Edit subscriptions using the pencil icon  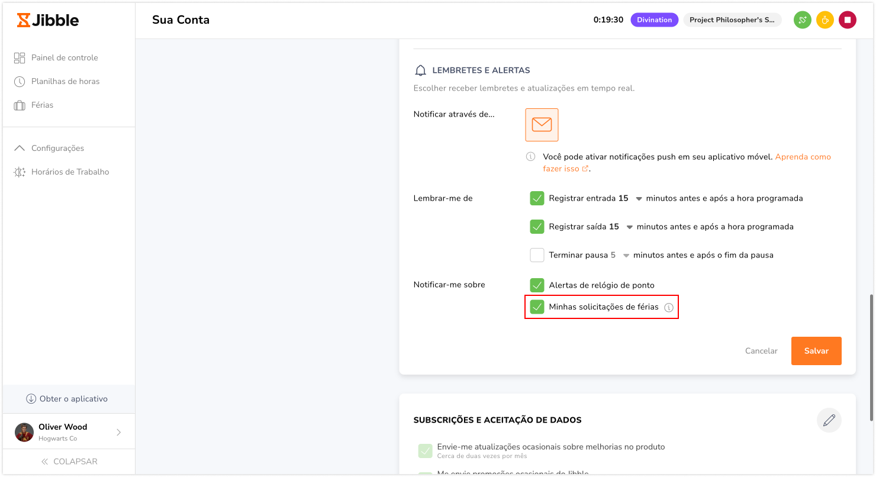coord(829,420)
